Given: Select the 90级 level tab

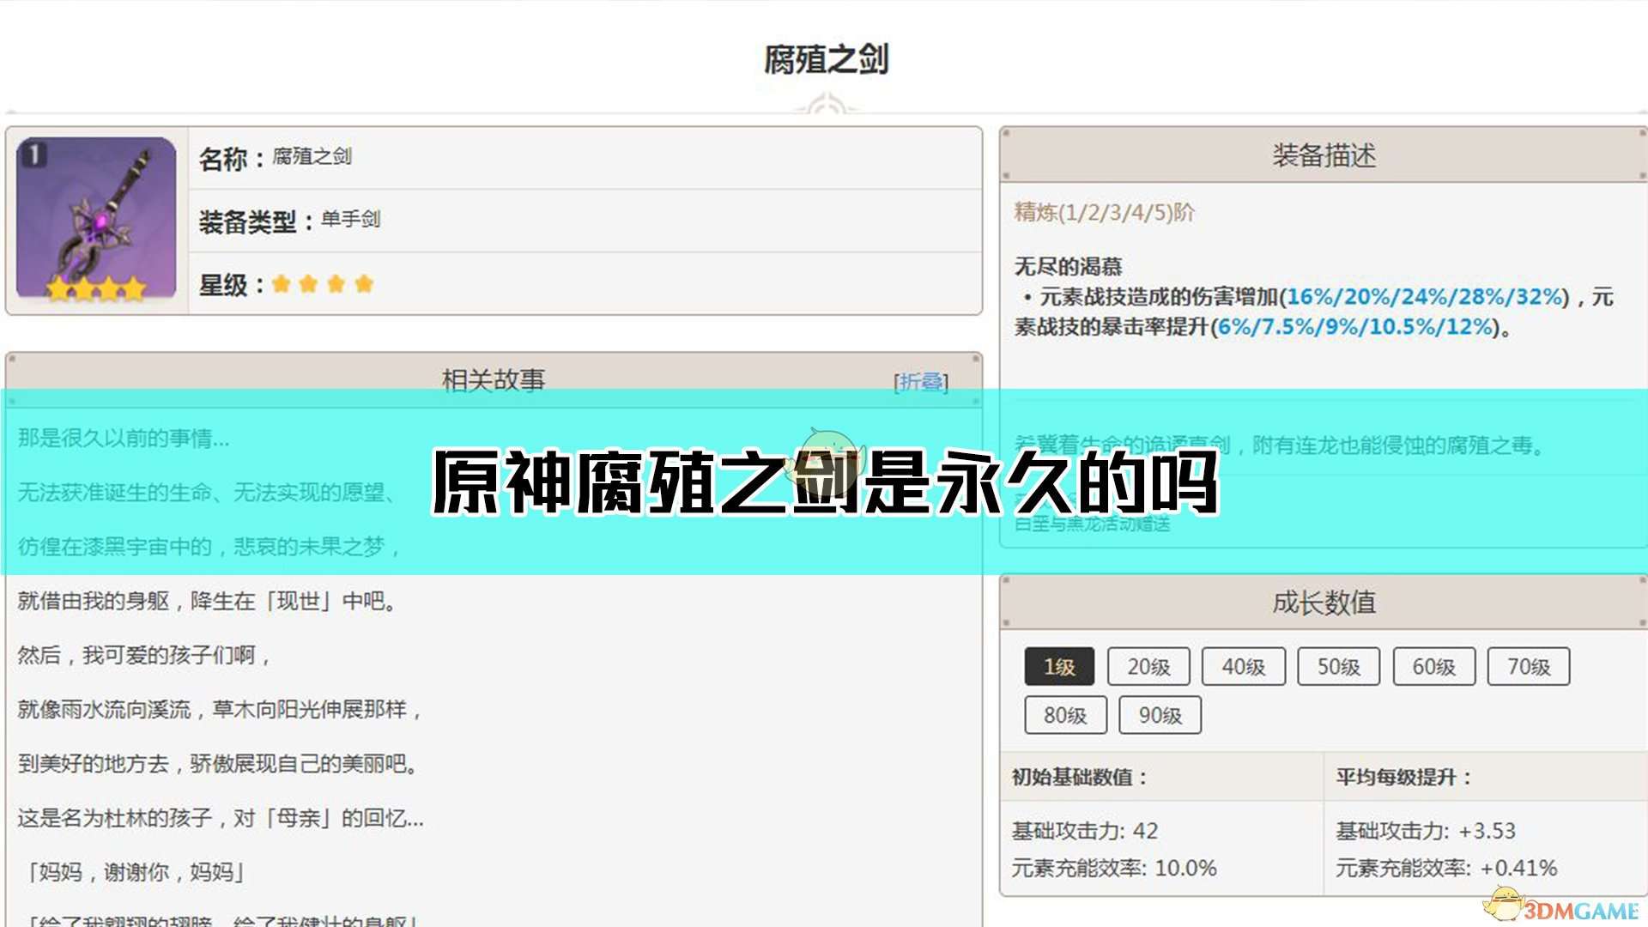Looking at the screenshot, I should click(x=1160, y=715).
